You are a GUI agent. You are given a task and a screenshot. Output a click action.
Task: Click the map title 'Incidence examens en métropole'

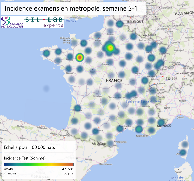[x=70, y=9]
